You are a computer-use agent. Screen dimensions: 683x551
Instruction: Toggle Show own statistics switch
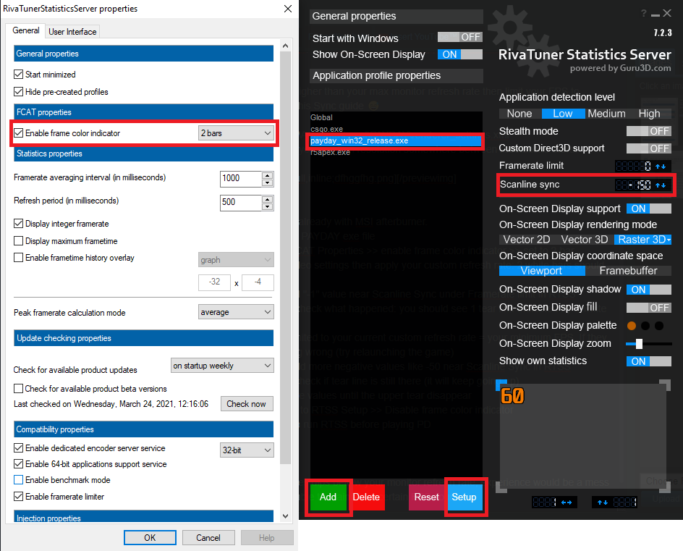[648, 361]
